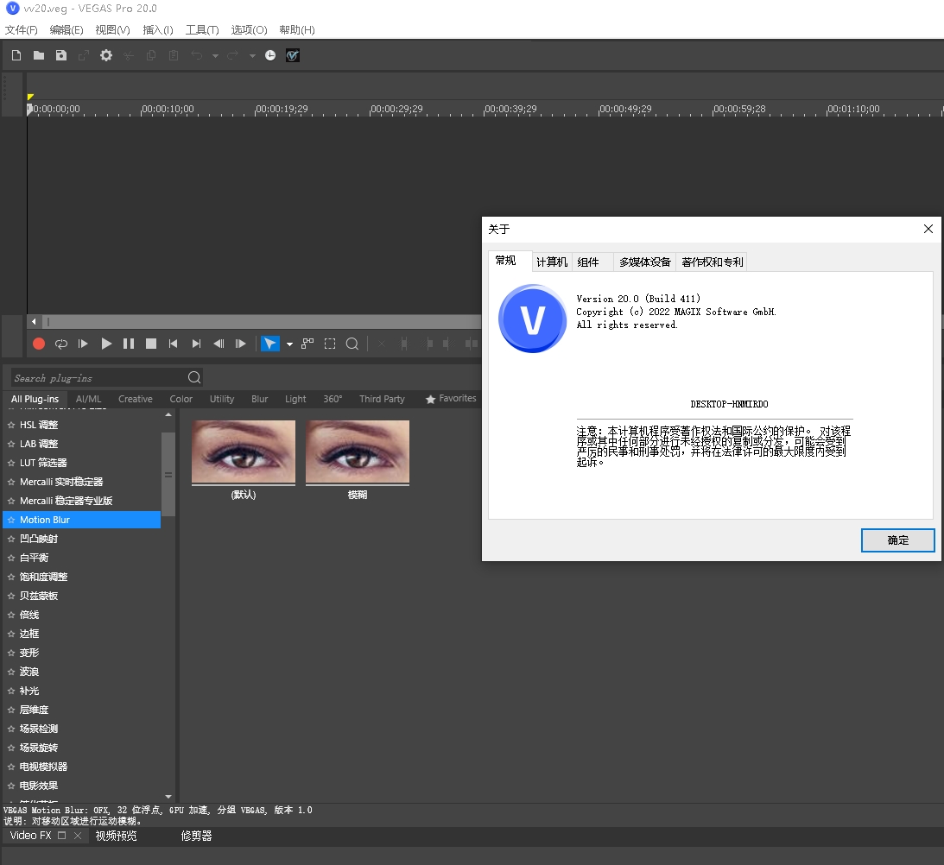Open the Undo history dropdown arrow
Screen dimensions: 944x865
click(215, 56)
